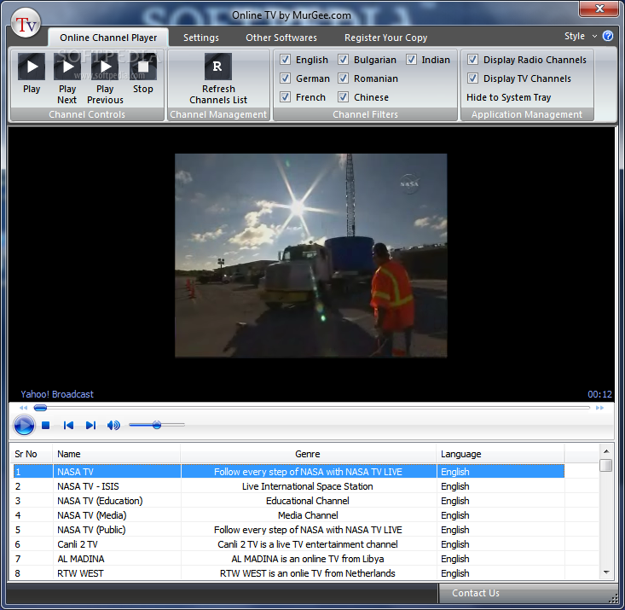
Task: Click the Yahoo! Broadcast link
Action: [x=57, y=394]
